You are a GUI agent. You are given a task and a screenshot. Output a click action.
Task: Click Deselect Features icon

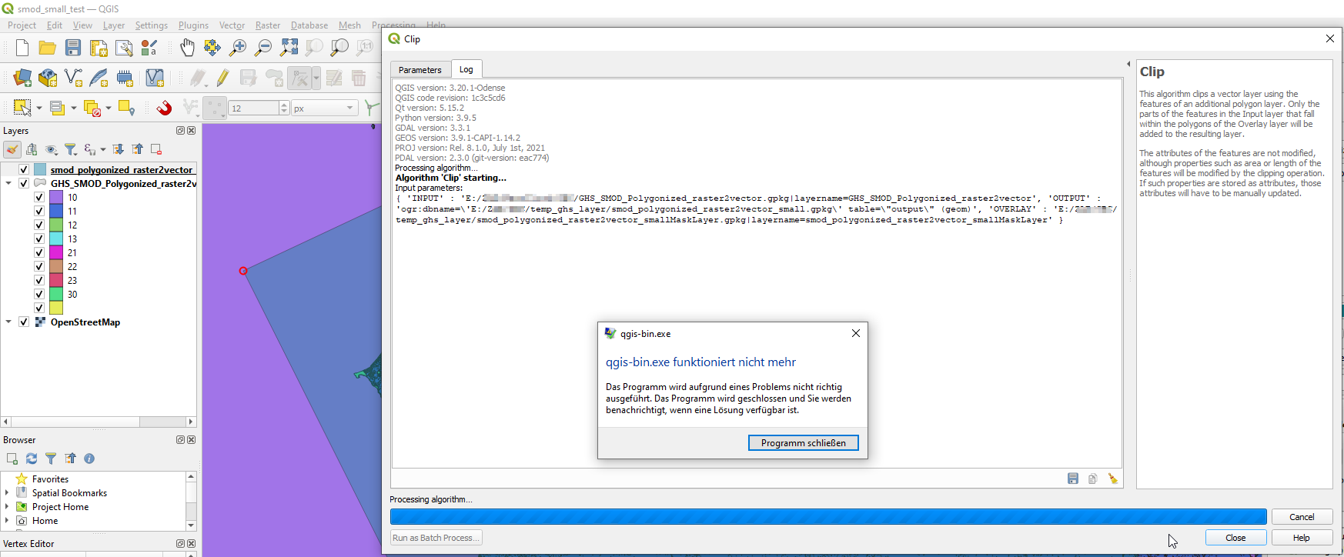92,108
